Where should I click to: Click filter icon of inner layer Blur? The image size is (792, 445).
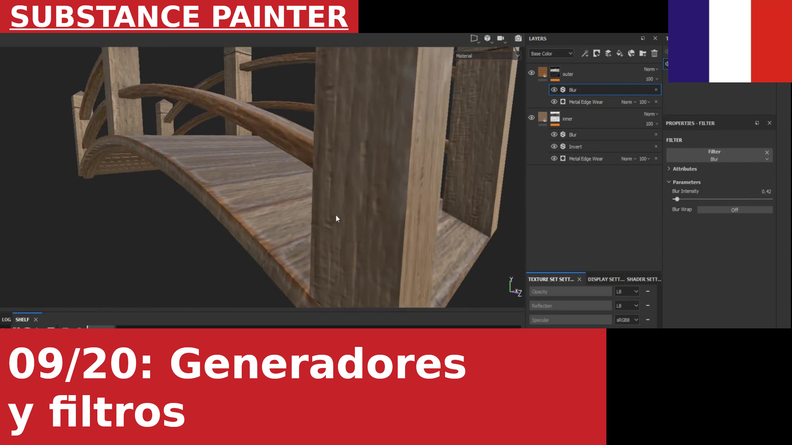[x=563, y=134]
